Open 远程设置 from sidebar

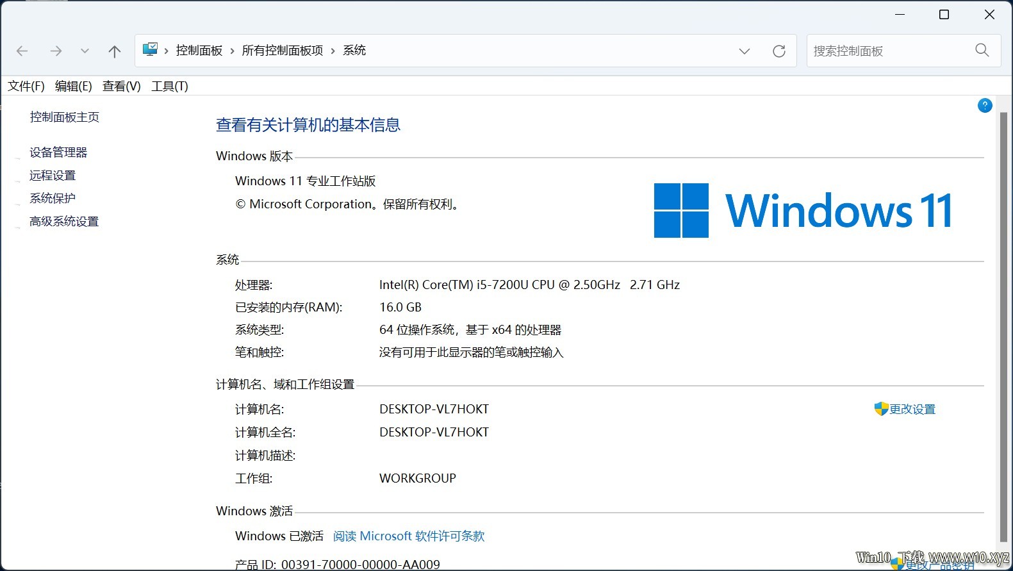point(53,176)
